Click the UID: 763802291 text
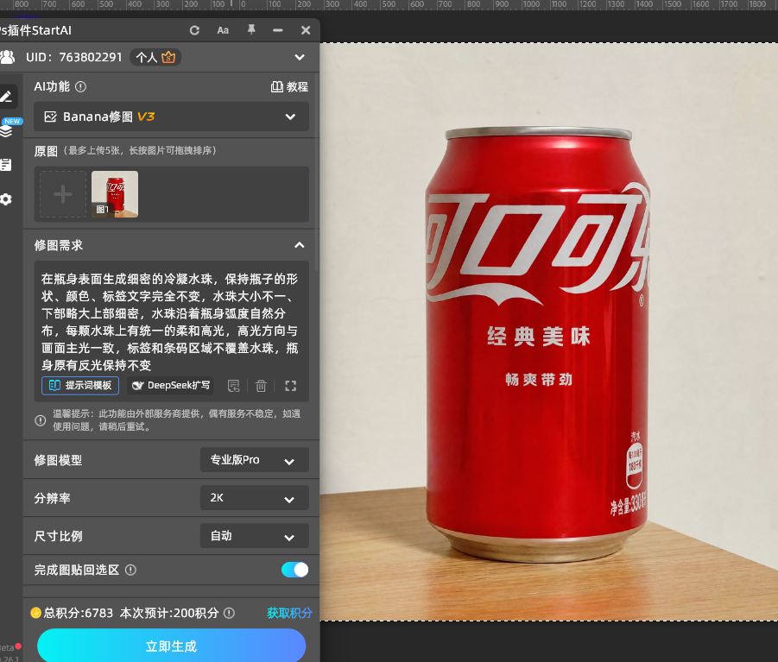The image size is (778, 662). point(74,57)
